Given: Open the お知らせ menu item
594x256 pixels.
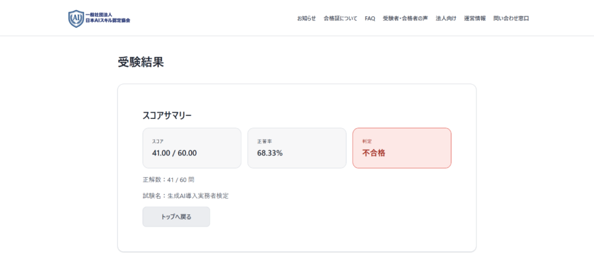Looking at the screenshot, I should click(x=306, y=19).
